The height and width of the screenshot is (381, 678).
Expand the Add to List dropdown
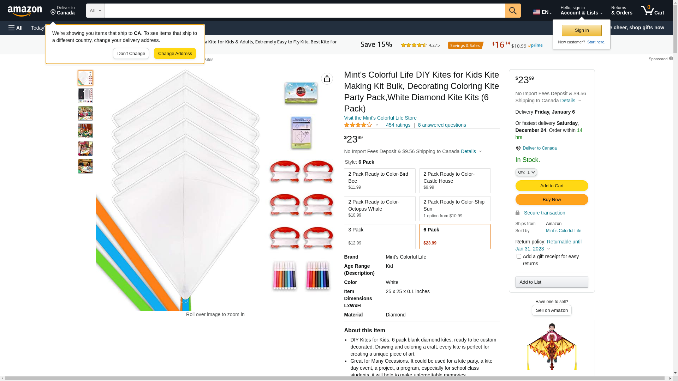pyautogui.click(x=551, y=282)
